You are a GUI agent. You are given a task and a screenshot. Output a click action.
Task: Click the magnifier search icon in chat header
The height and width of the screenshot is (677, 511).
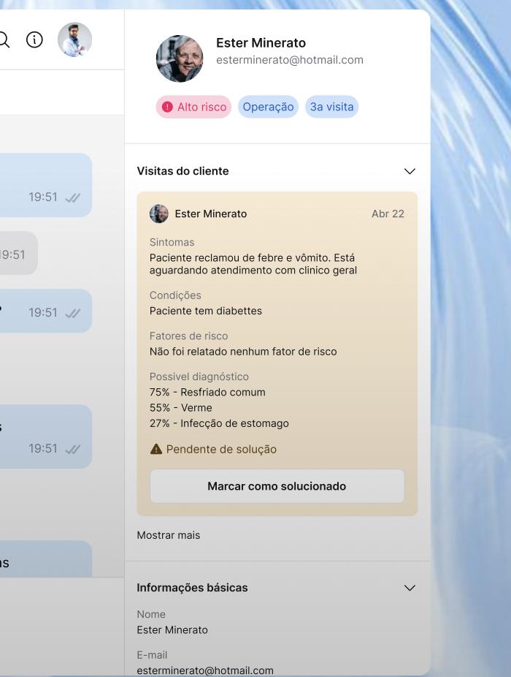click(4, 39)
